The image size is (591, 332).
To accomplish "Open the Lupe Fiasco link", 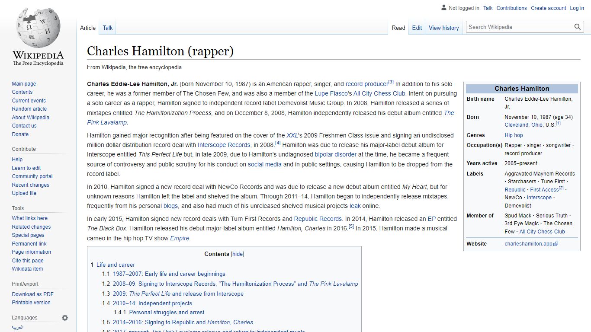I will (331, 93).
